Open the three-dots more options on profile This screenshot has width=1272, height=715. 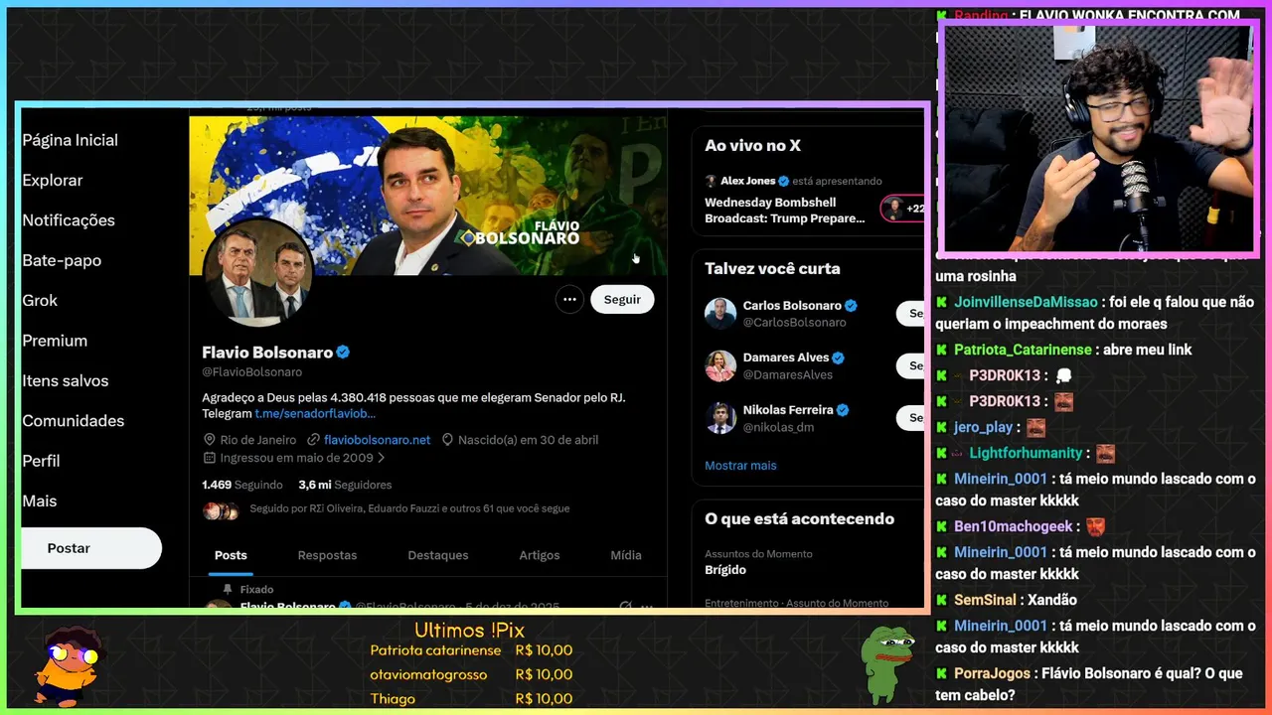tap(569, 299)
